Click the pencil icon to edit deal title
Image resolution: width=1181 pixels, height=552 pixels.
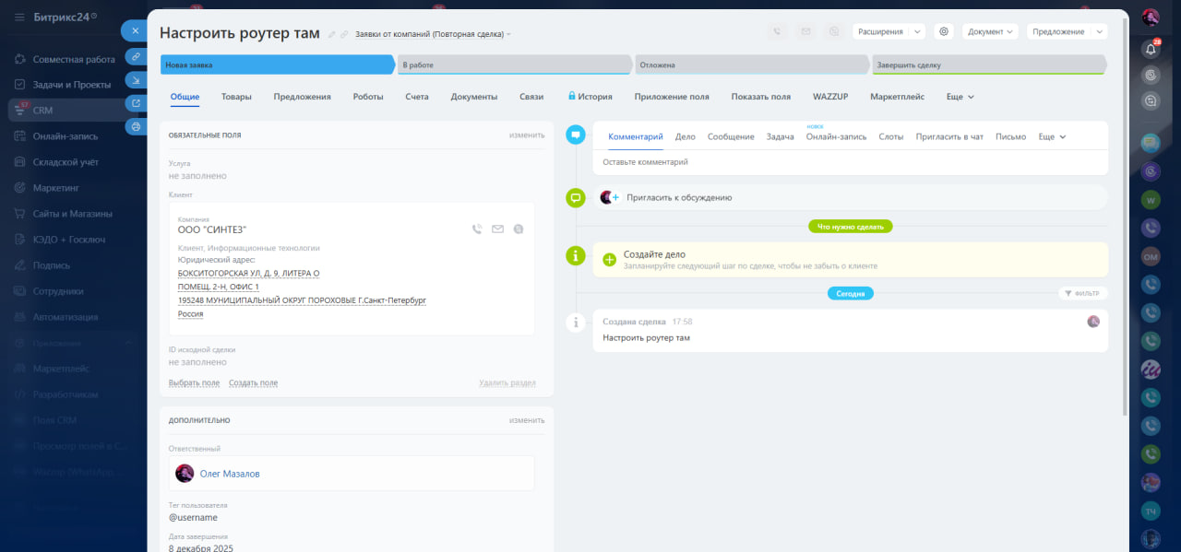332,34
